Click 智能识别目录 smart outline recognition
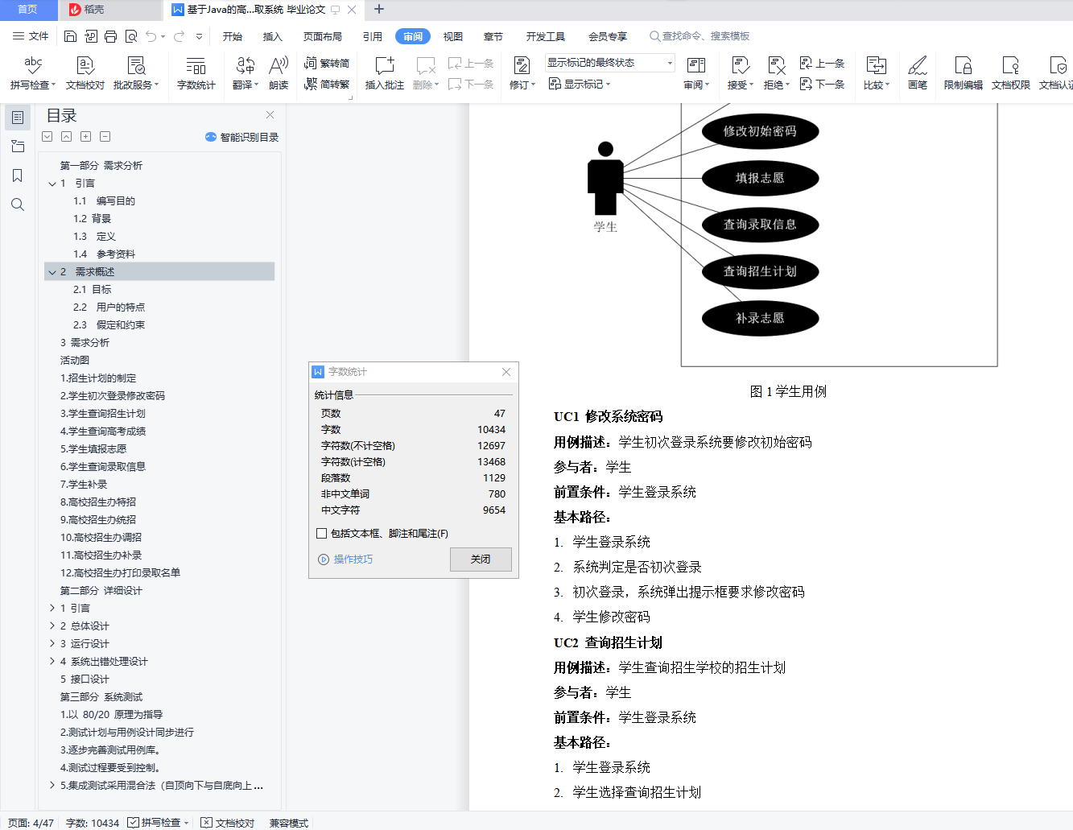Image resolution: width=1073 pixels, height=830 pixels. tap(241, 137)
